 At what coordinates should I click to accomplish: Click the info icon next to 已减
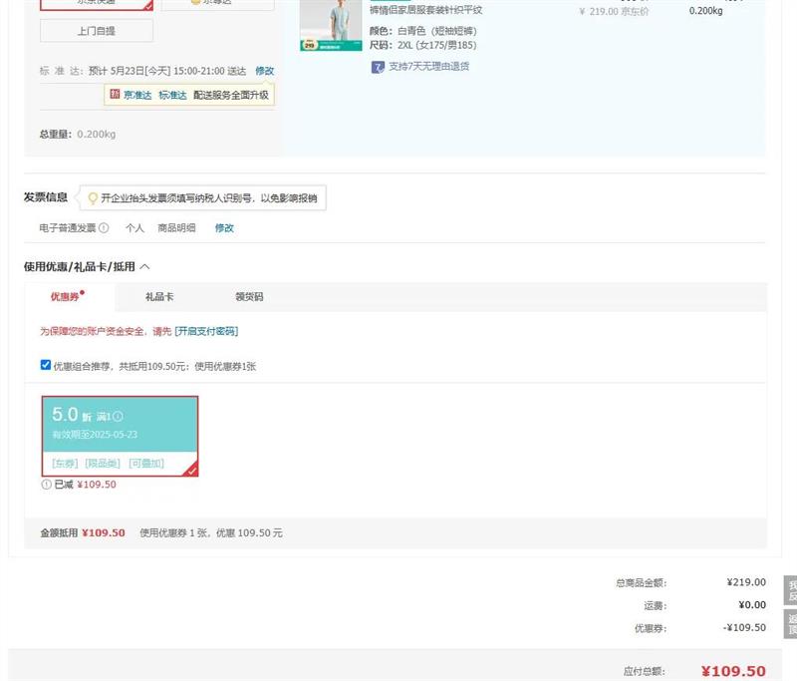tap(46, 485)
